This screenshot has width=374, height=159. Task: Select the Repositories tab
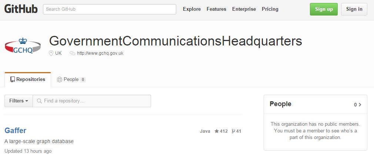pos(28,79)
